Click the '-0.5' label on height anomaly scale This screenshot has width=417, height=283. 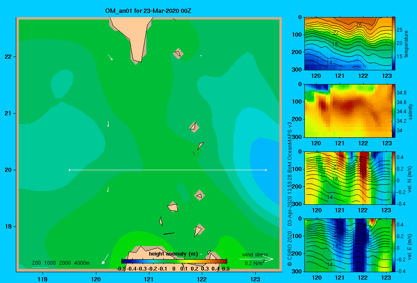[121, 269]
